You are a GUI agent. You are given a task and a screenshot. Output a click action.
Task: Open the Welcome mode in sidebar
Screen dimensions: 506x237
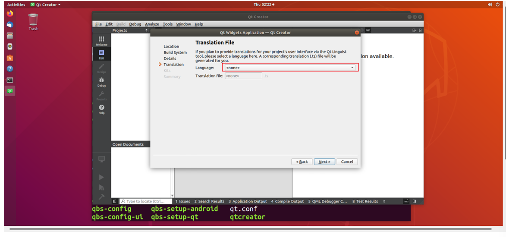(101, 41)
